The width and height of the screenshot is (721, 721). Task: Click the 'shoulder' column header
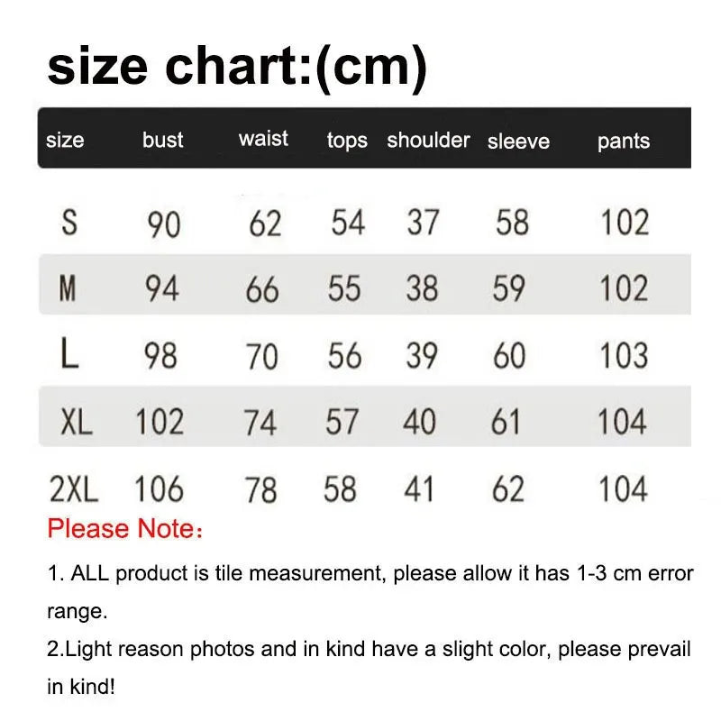click(x=428, y=140)
